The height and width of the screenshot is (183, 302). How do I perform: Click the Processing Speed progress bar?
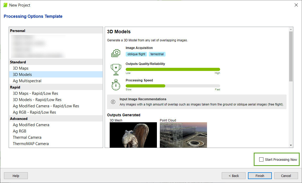point(173,86)
